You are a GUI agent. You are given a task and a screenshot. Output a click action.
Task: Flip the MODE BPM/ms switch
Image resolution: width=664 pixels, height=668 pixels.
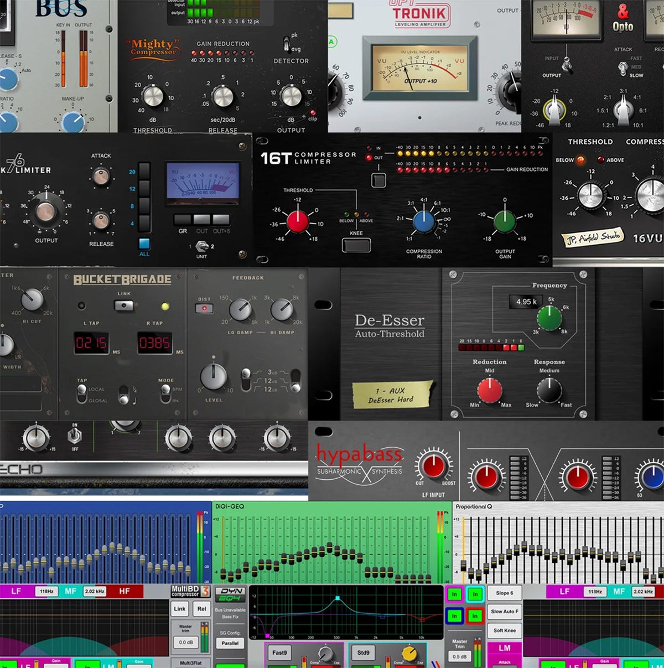pyautogui.click(x=165, y=393)
